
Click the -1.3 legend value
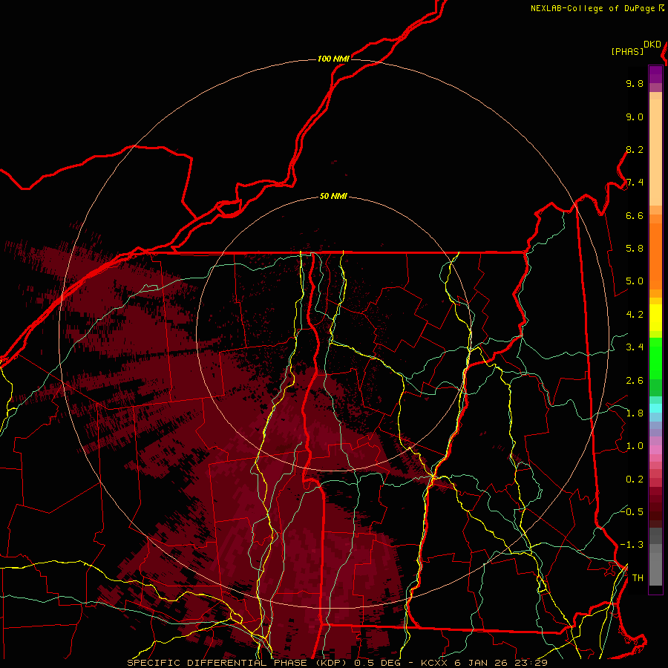click(632, 545)
